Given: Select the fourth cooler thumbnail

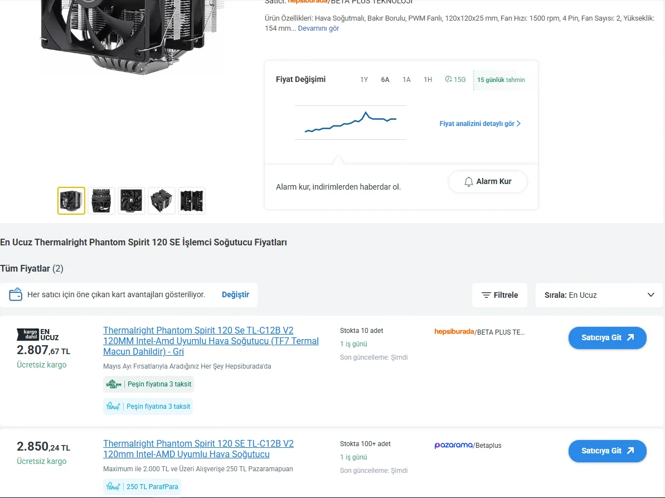Looking at the screenshot, I should point(162,201).
